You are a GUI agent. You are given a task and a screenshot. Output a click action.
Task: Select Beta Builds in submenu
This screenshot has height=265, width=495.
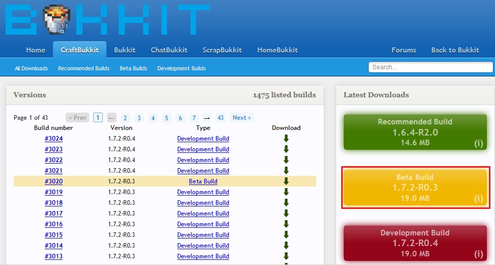click(133, 68)
